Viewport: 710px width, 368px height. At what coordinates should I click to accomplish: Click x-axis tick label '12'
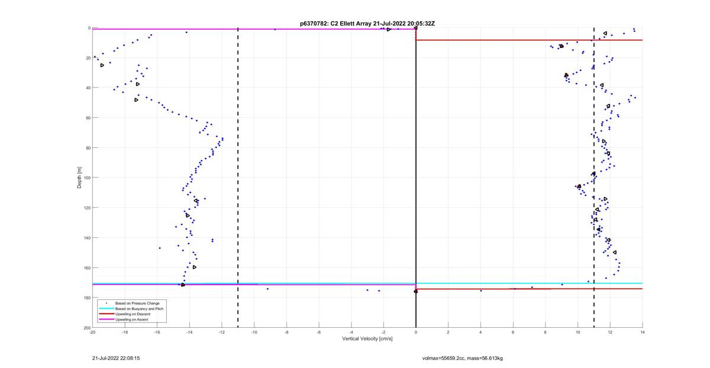click(610, 333)
